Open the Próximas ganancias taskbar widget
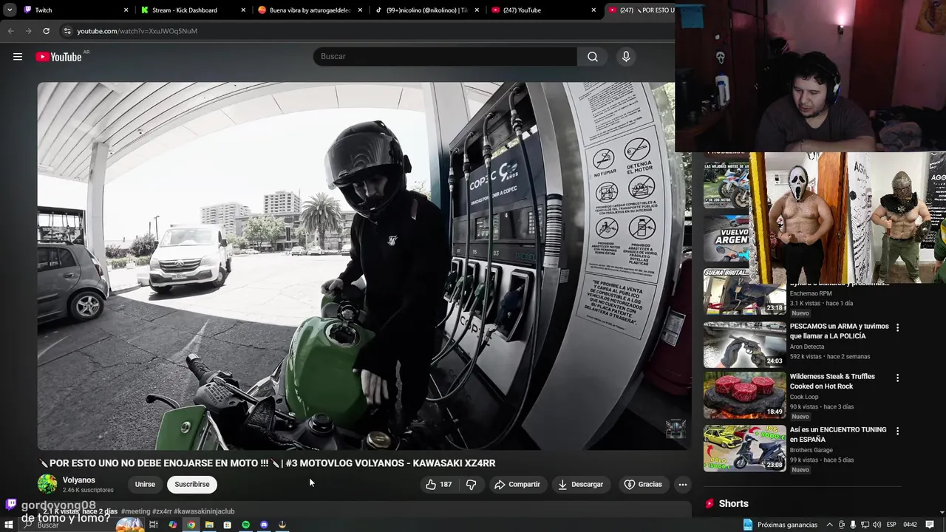Viewport: 946px width, 532px height. [x=780, y=525]
